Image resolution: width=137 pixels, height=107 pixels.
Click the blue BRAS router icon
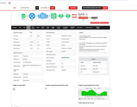point(32,16)
